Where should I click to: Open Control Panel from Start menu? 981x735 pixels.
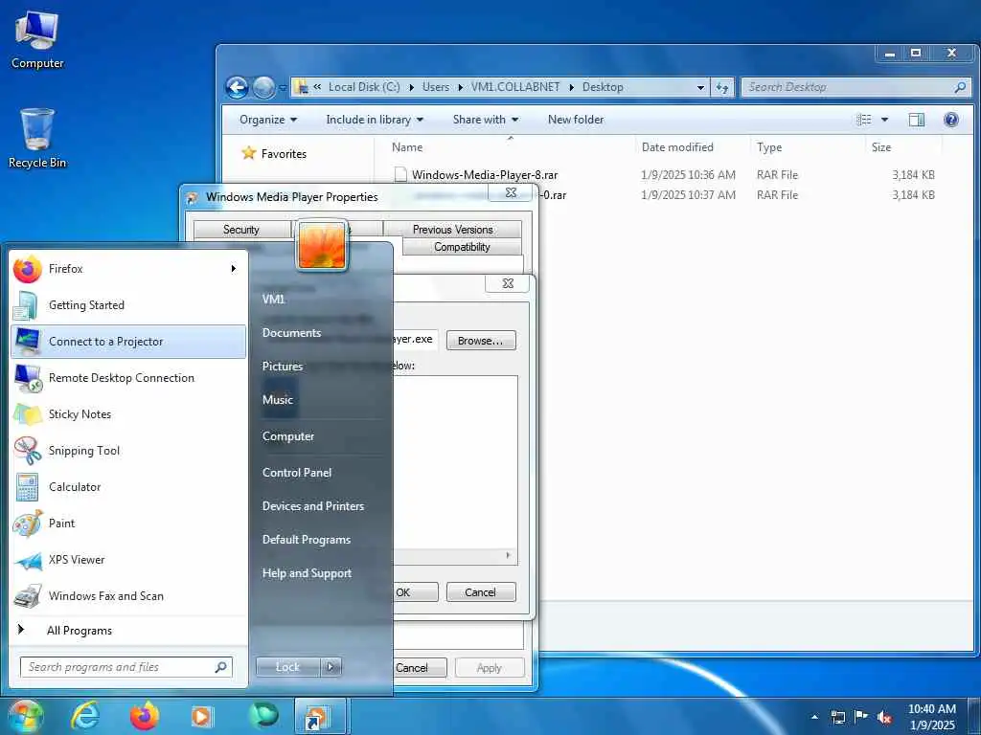(x=297, y=473)
